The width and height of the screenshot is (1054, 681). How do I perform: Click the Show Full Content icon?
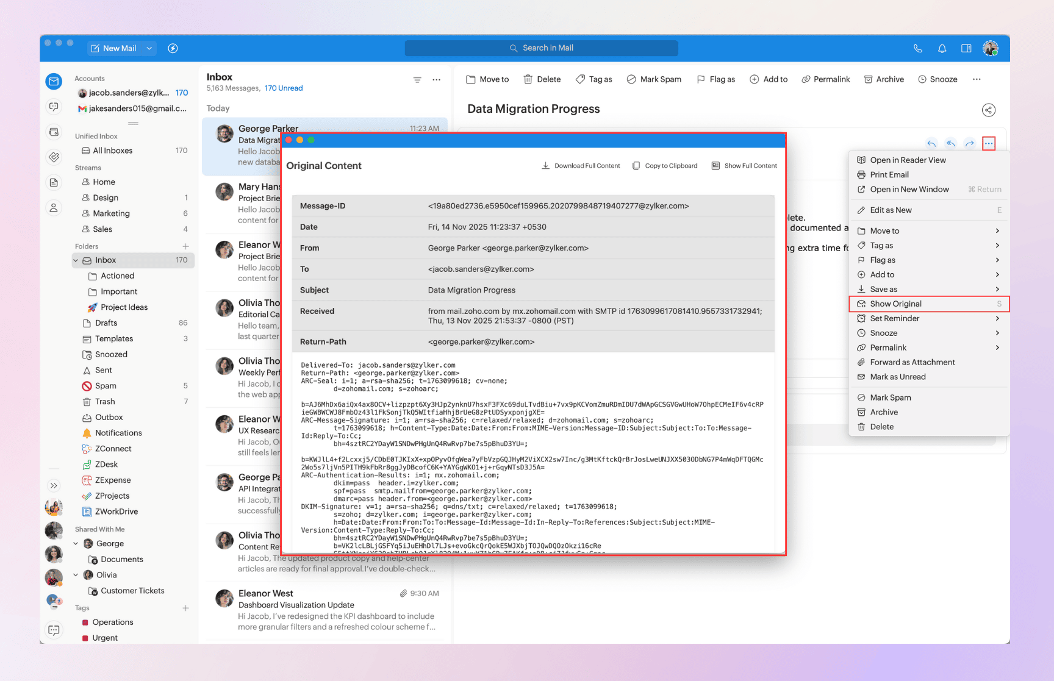click(x=715, y=166)
